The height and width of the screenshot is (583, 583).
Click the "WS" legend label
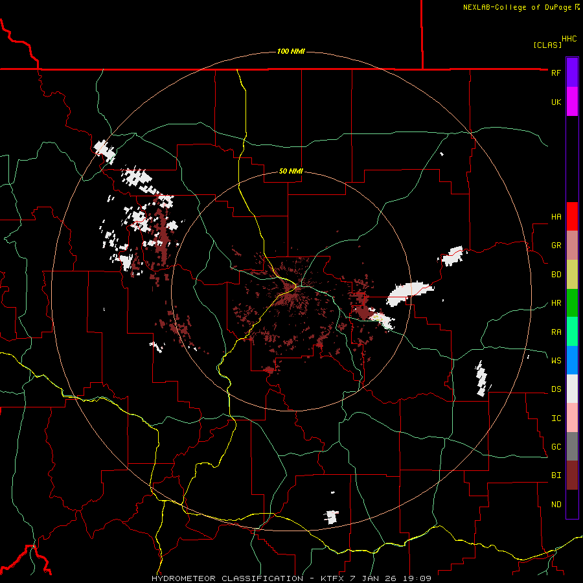[x=556, y=361]
